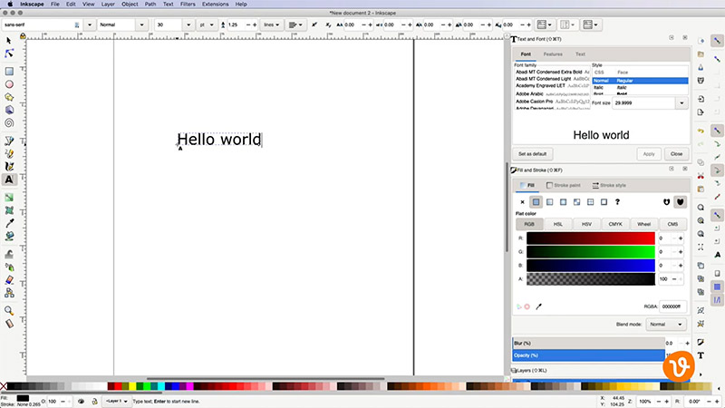Image resolution: width=725 pixels, height=408 pixels.
Task: Select the Zoom magnifier tool
Action: coord(9,311)
